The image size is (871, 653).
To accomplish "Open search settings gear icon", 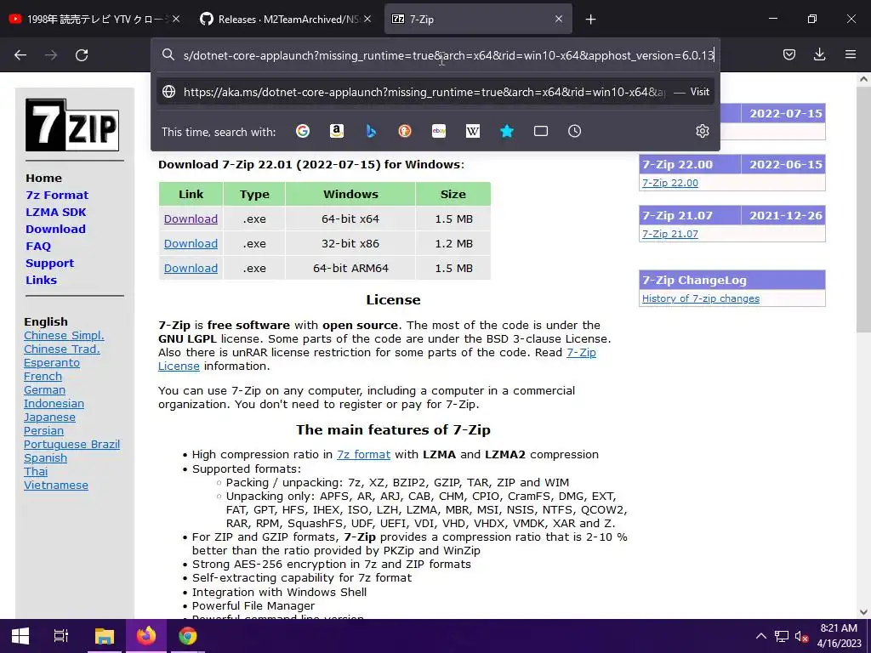I will pyautogui.click(x=703, y=131).
